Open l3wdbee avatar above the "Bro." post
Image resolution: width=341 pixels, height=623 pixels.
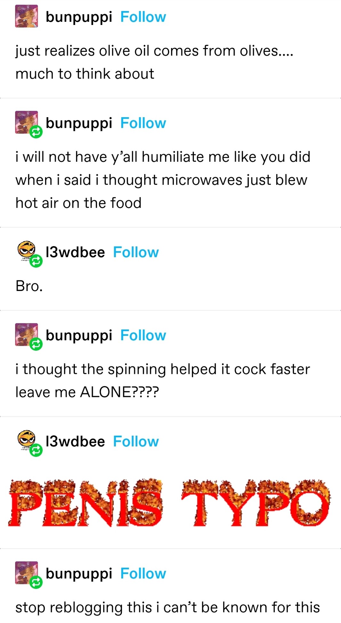coord(27,251)
